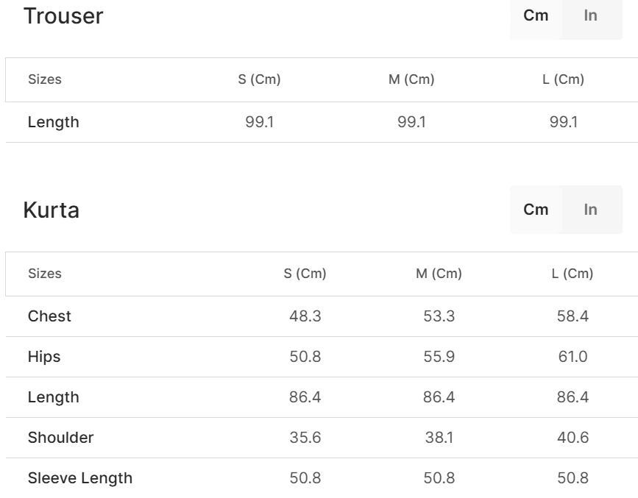638x498 pixels.
Task: Click the Kurta hips value 61.0
Action: coord(573,357)
